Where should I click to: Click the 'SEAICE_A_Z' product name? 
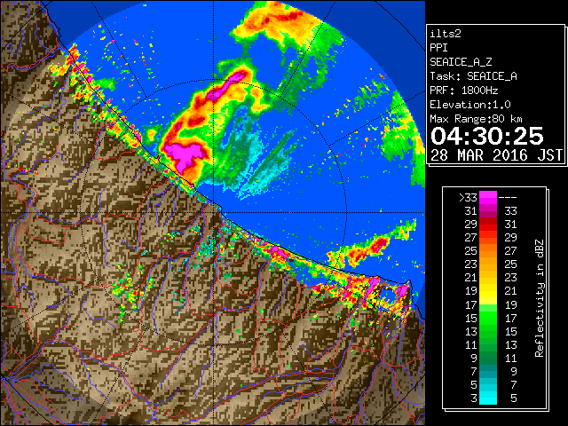tap(461, 62)
